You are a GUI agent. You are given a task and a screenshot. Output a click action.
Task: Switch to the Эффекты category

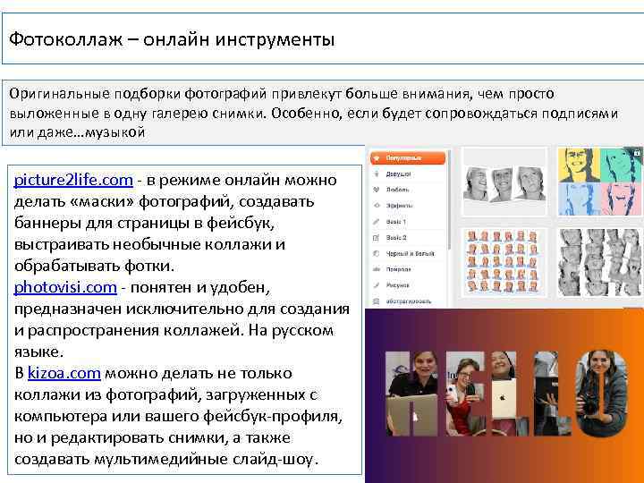pyautogui.click(x=399, y=206)
